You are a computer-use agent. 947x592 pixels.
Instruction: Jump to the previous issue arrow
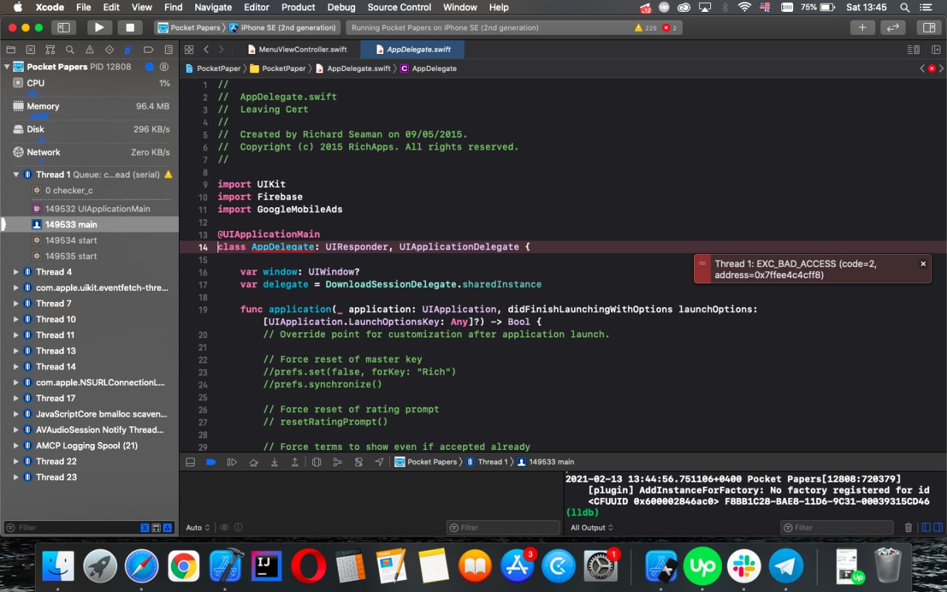922,68
